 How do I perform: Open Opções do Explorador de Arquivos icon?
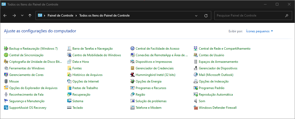pos(6,88)
